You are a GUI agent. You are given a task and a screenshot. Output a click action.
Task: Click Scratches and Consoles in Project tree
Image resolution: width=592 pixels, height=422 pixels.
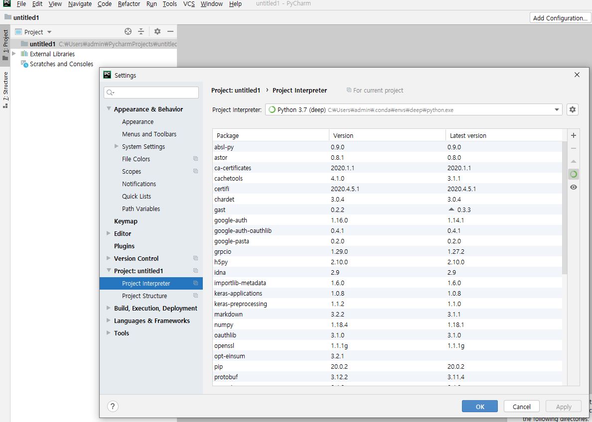coord(61,64)
